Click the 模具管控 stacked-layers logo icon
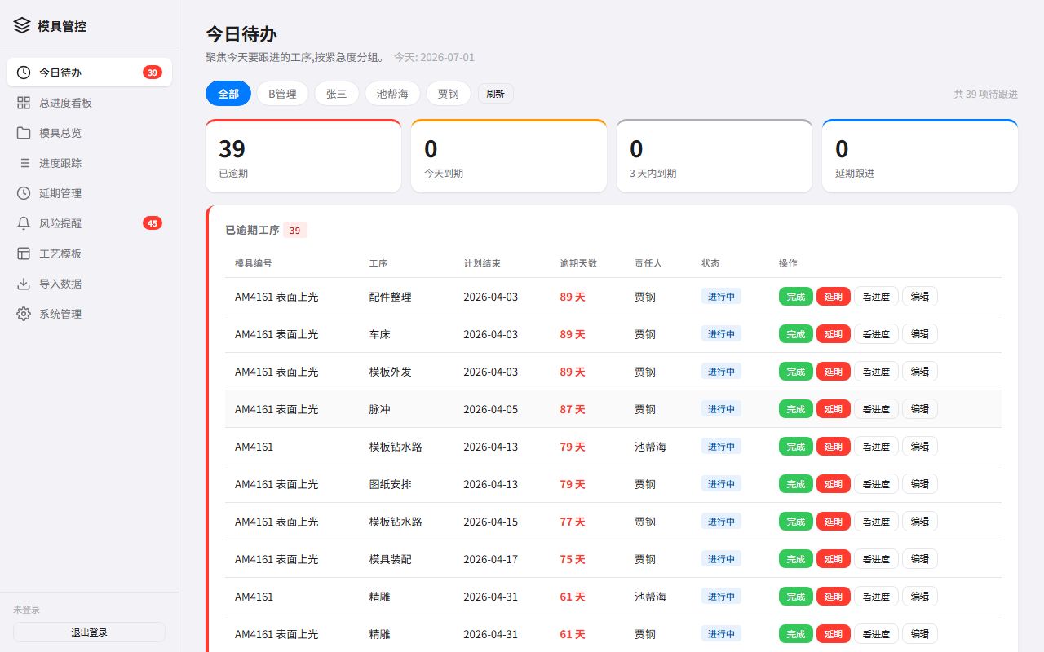Image resolution: width=1044 pixels, height=652 pixels. coord(22,25)
